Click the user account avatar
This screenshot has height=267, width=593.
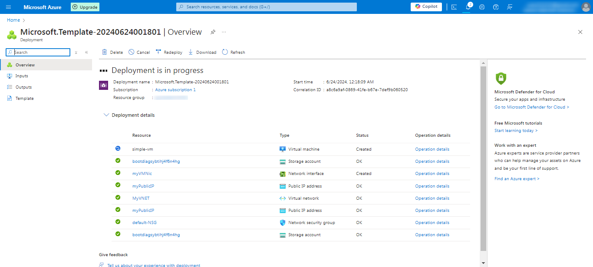586,7
